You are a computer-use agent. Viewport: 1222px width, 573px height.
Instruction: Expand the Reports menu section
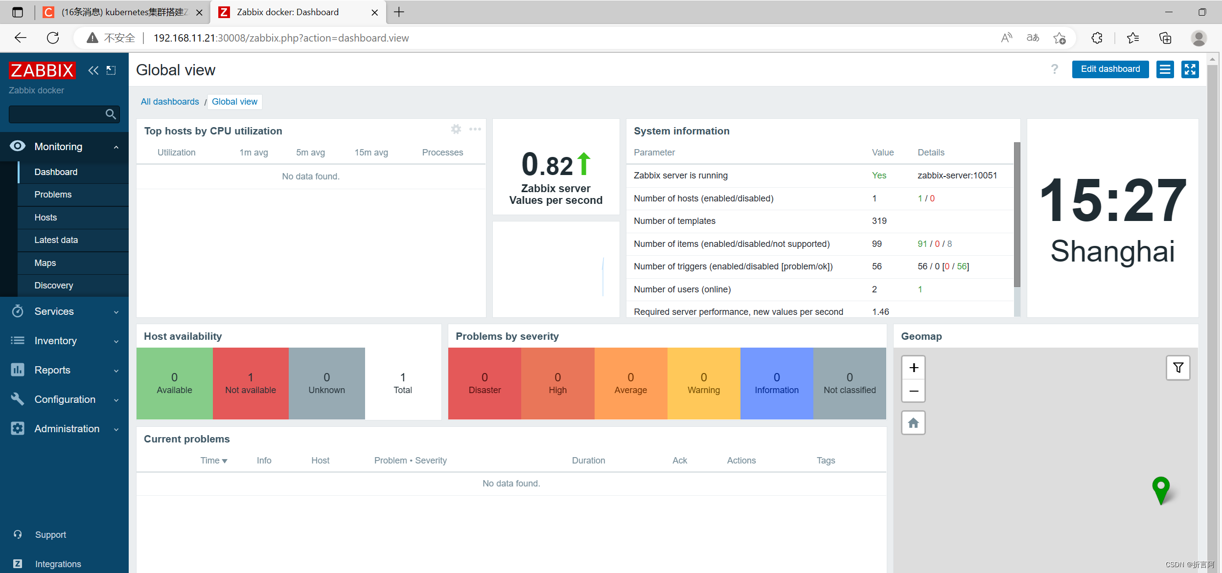(116, 371)
